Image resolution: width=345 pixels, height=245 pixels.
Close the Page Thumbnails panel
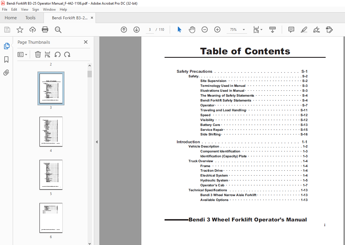pos(86,42)
